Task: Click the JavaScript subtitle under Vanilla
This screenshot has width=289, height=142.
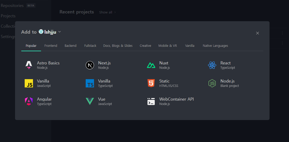Action: pyautogui.click(x=44, y=86)
